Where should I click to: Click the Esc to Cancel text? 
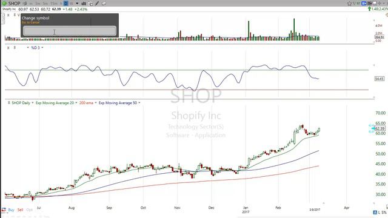[x=31, y=22]
